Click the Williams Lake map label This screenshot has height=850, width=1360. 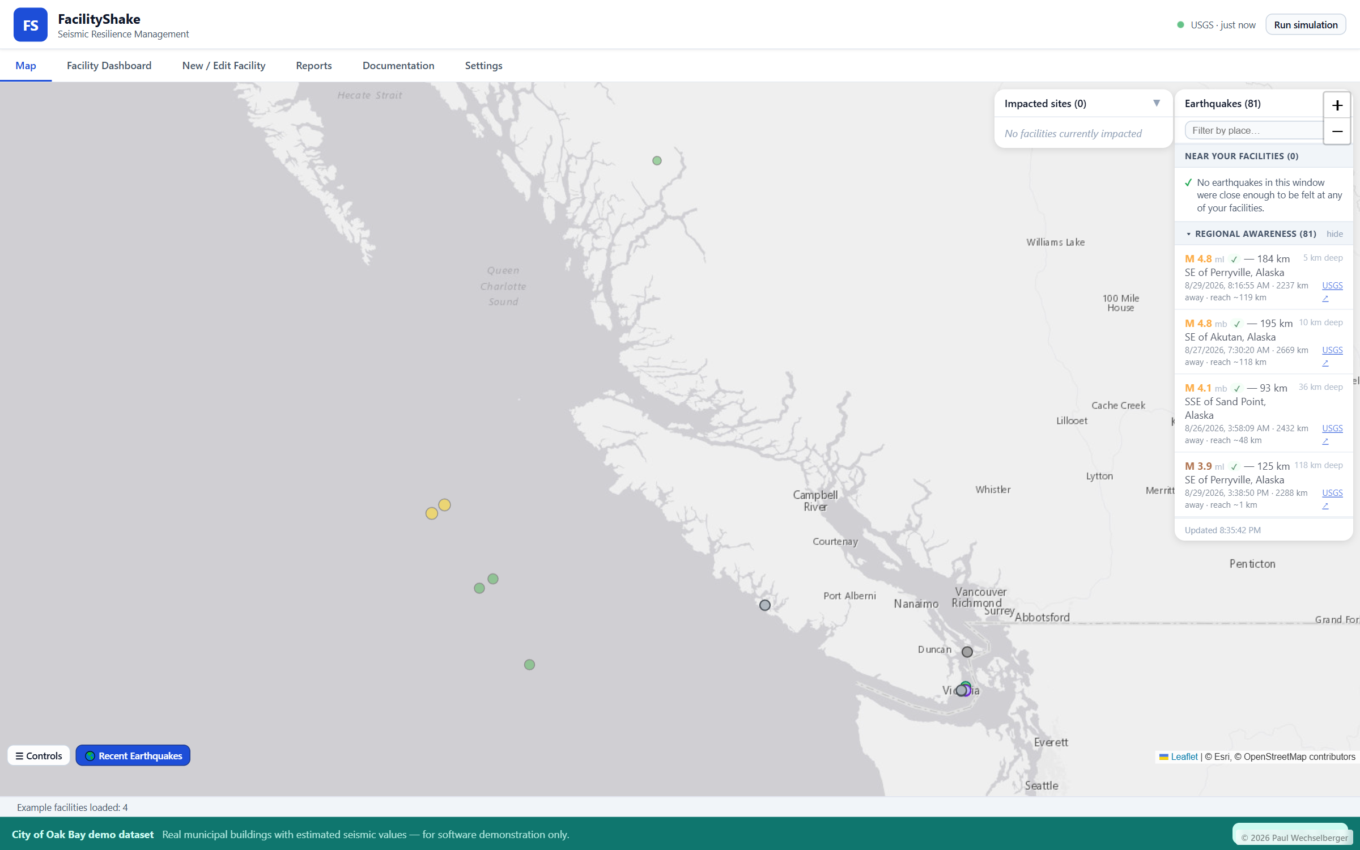pos(1056,242)
